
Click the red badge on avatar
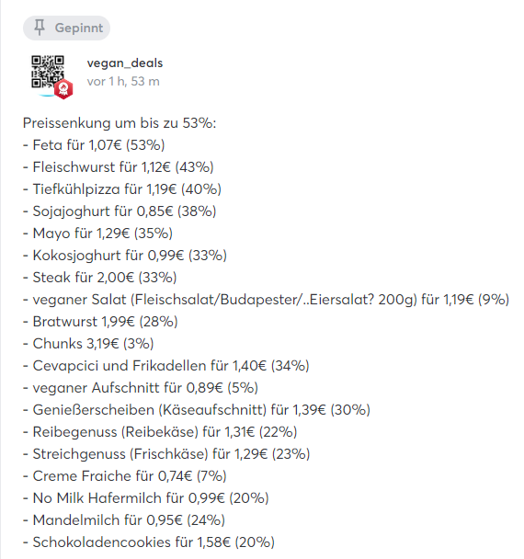[x=63, y=89]
